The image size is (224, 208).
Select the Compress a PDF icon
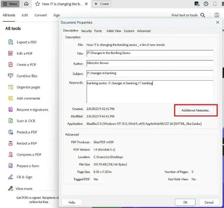pyautogui.click(x=10, y=155)
